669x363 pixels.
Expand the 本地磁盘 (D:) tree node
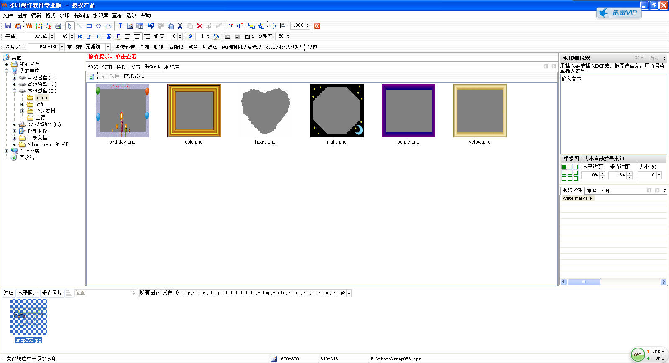pos(14,84)
